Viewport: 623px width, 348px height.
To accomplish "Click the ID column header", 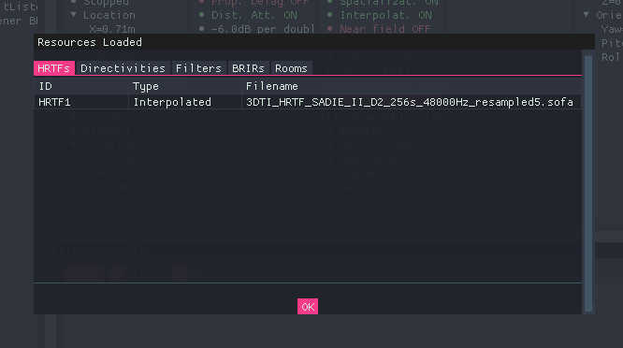I will coord(81,86).
